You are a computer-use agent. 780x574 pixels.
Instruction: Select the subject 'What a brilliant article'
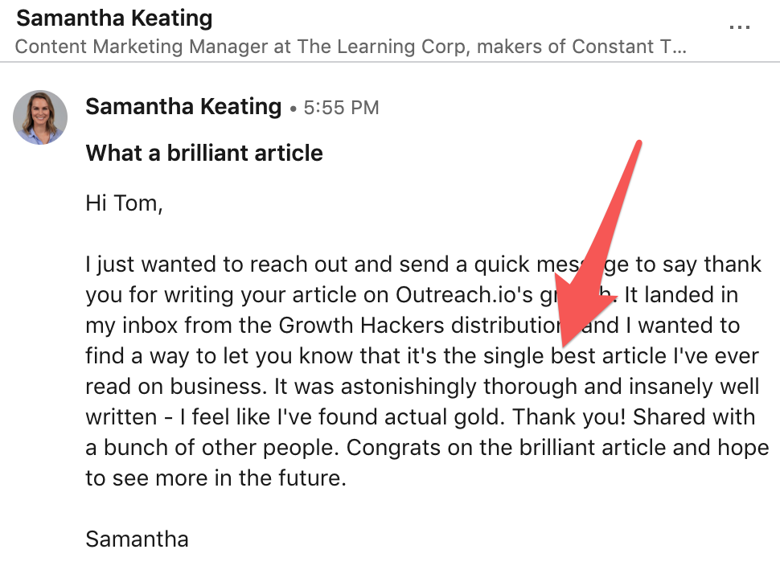204,153
